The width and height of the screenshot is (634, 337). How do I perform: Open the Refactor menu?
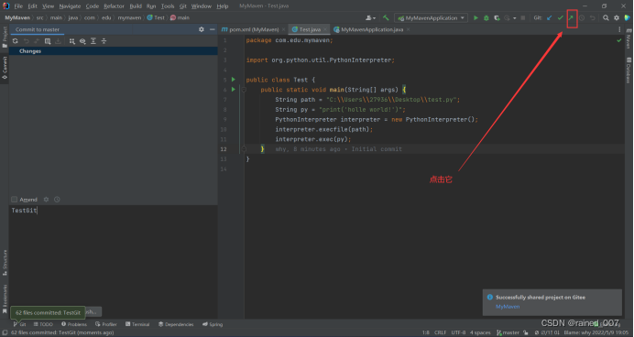[x=114, y=6]
